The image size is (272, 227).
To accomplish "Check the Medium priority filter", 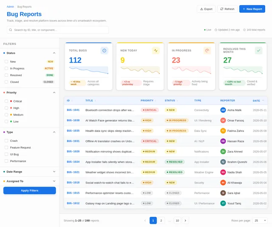I will [x=6, y=115].
